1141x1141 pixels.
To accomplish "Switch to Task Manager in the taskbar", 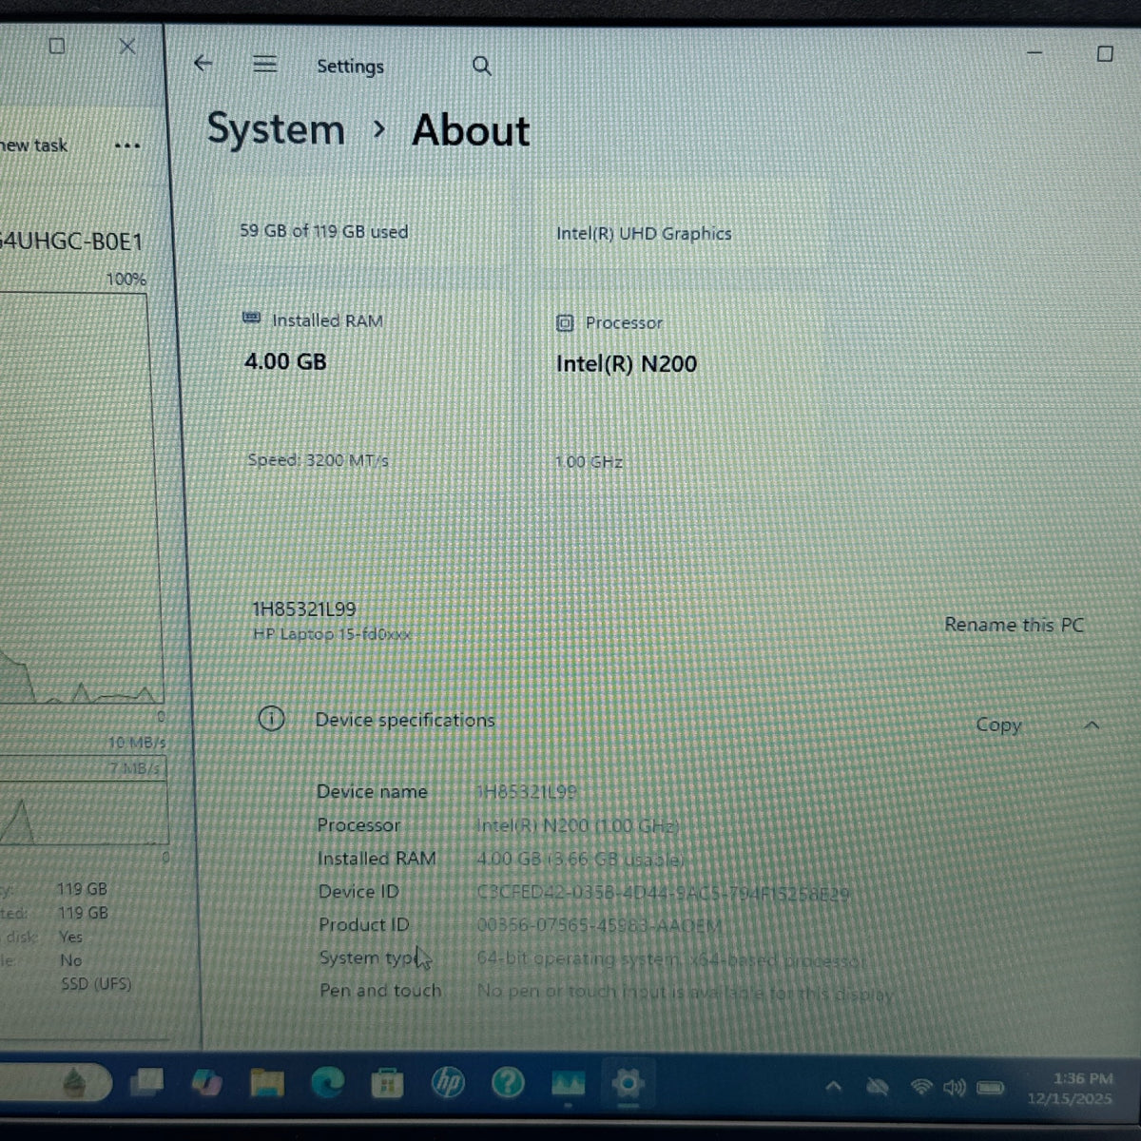I will pyautogui.click(x=568, y=1083).
